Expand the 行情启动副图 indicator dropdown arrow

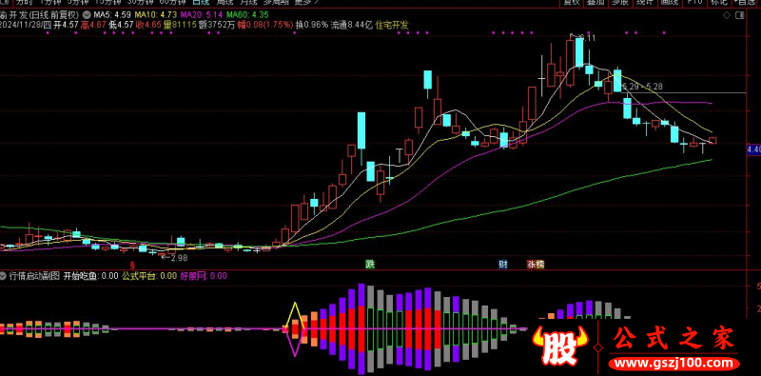tap(4, 276)
